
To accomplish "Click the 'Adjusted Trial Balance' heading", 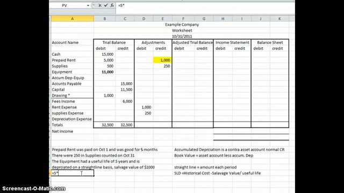I will pos(192,42).
